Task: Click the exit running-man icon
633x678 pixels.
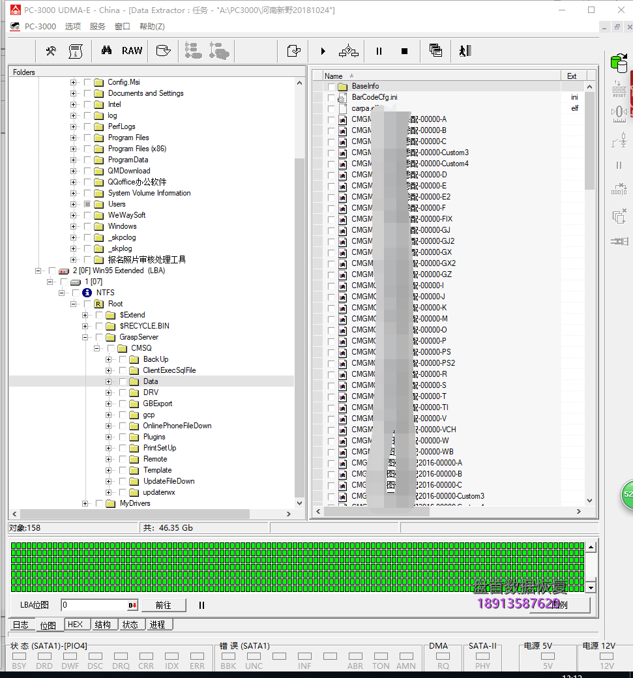Action: pos(465,51)
